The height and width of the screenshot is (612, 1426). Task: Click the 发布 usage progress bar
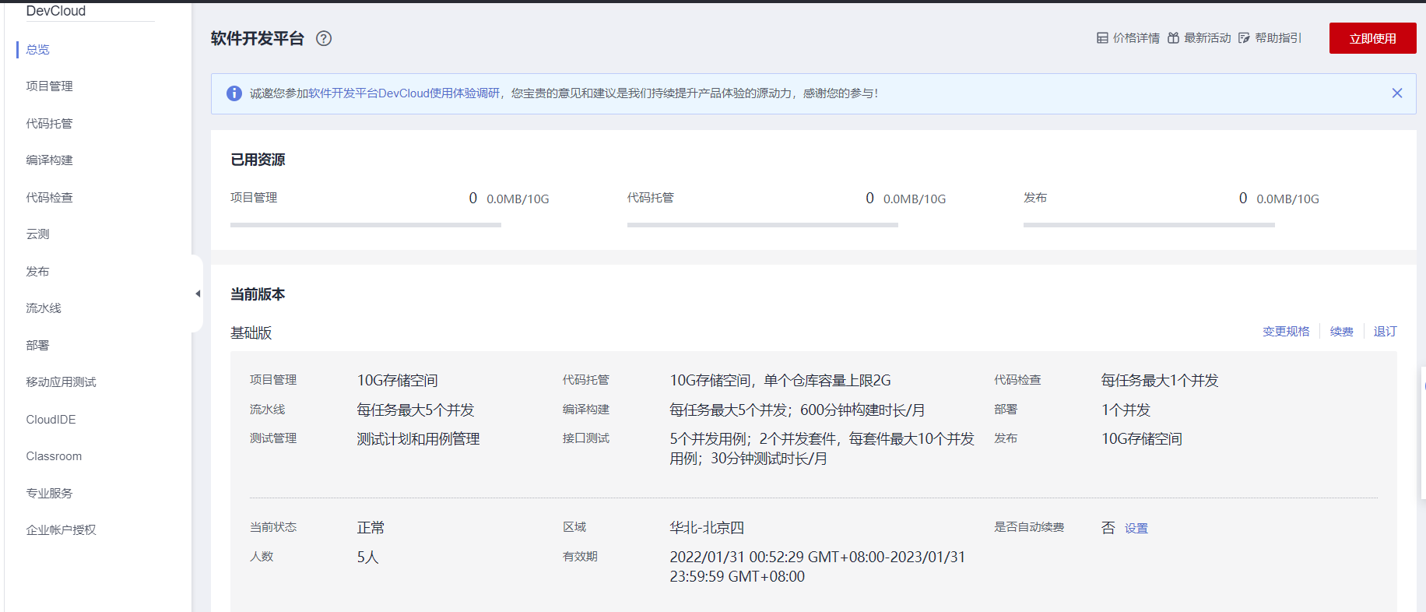[1149, 225]
